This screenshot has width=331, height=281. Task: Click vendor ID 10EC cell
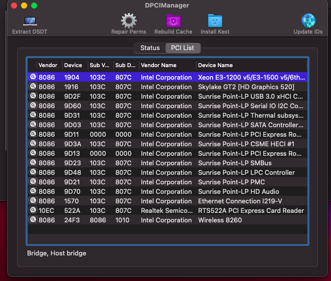pyautogui.click(x=46, y=210)
